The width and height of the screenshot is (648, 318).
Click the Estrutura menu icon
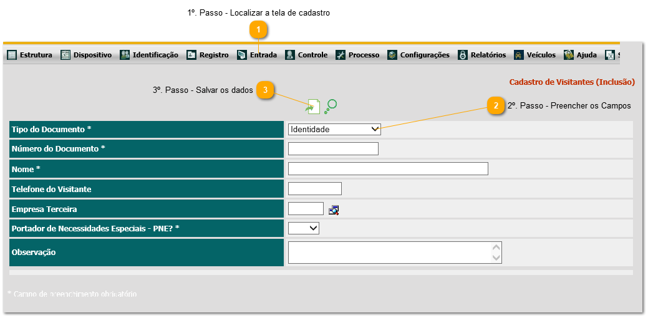12,55
